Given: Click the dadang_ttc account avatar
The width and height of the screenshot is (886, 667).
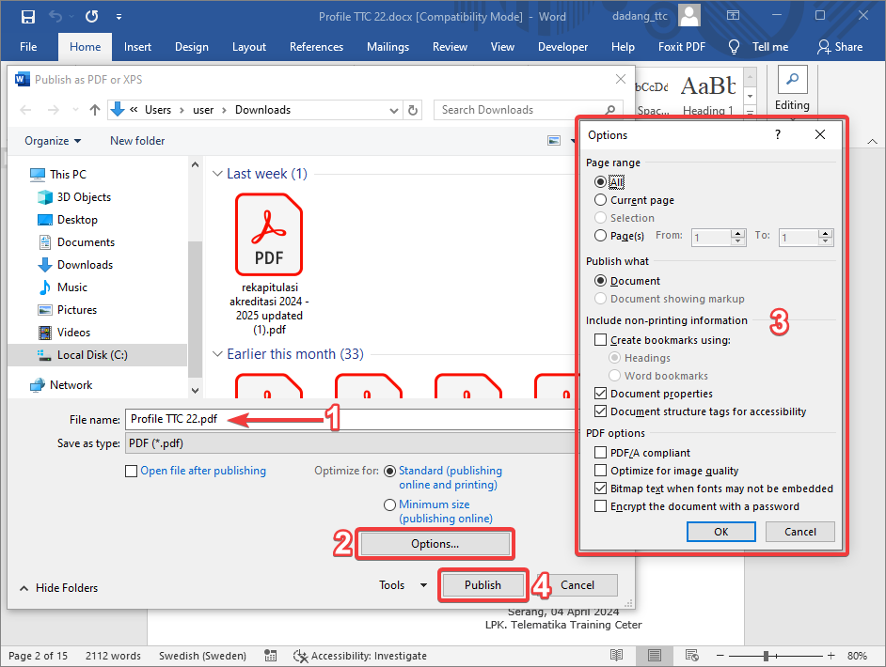Looking at the screenshot, I should (x=688, y=16).
